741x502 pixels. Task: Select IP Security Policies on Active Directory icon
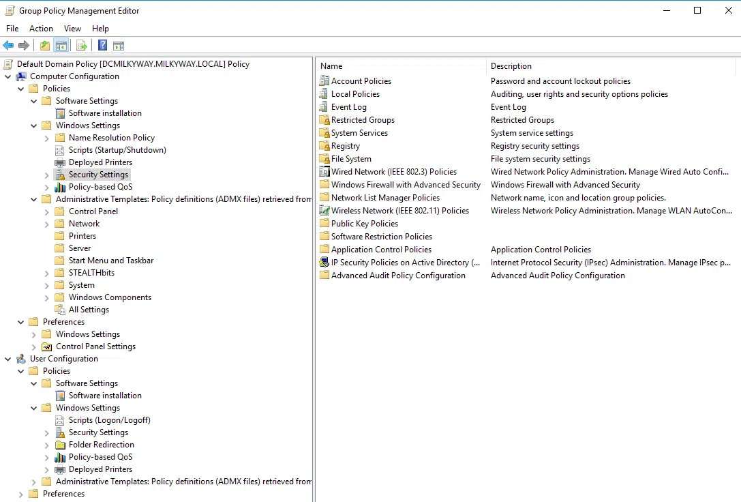(x=324, y=263)
